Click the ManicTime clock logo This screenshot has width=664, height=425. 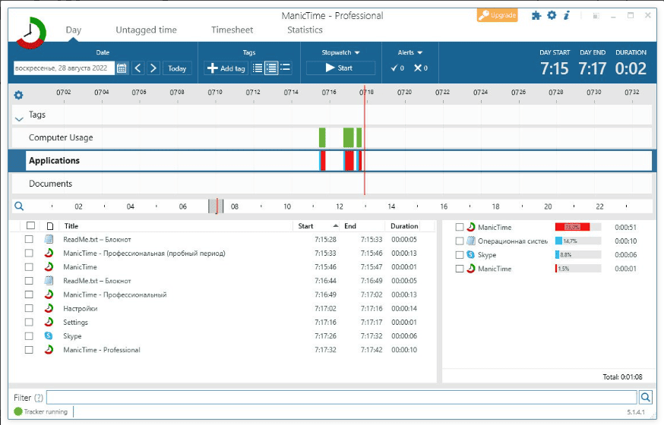(x=31, y=32)
